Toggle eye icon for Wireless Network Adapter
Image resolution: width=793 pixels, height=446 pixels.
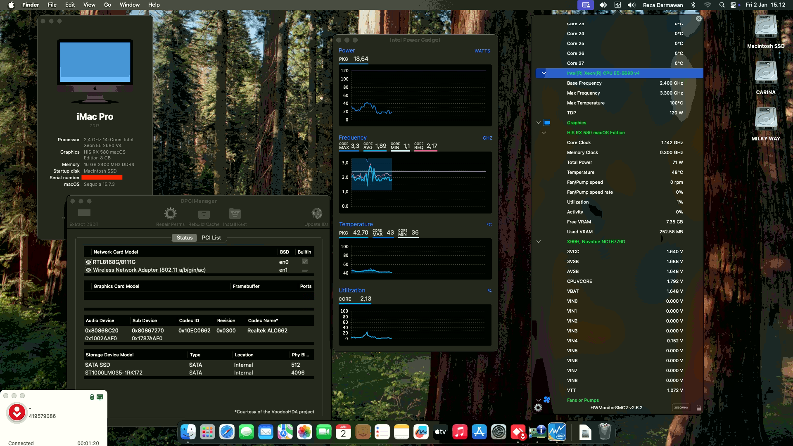click(x=88, y=270)
